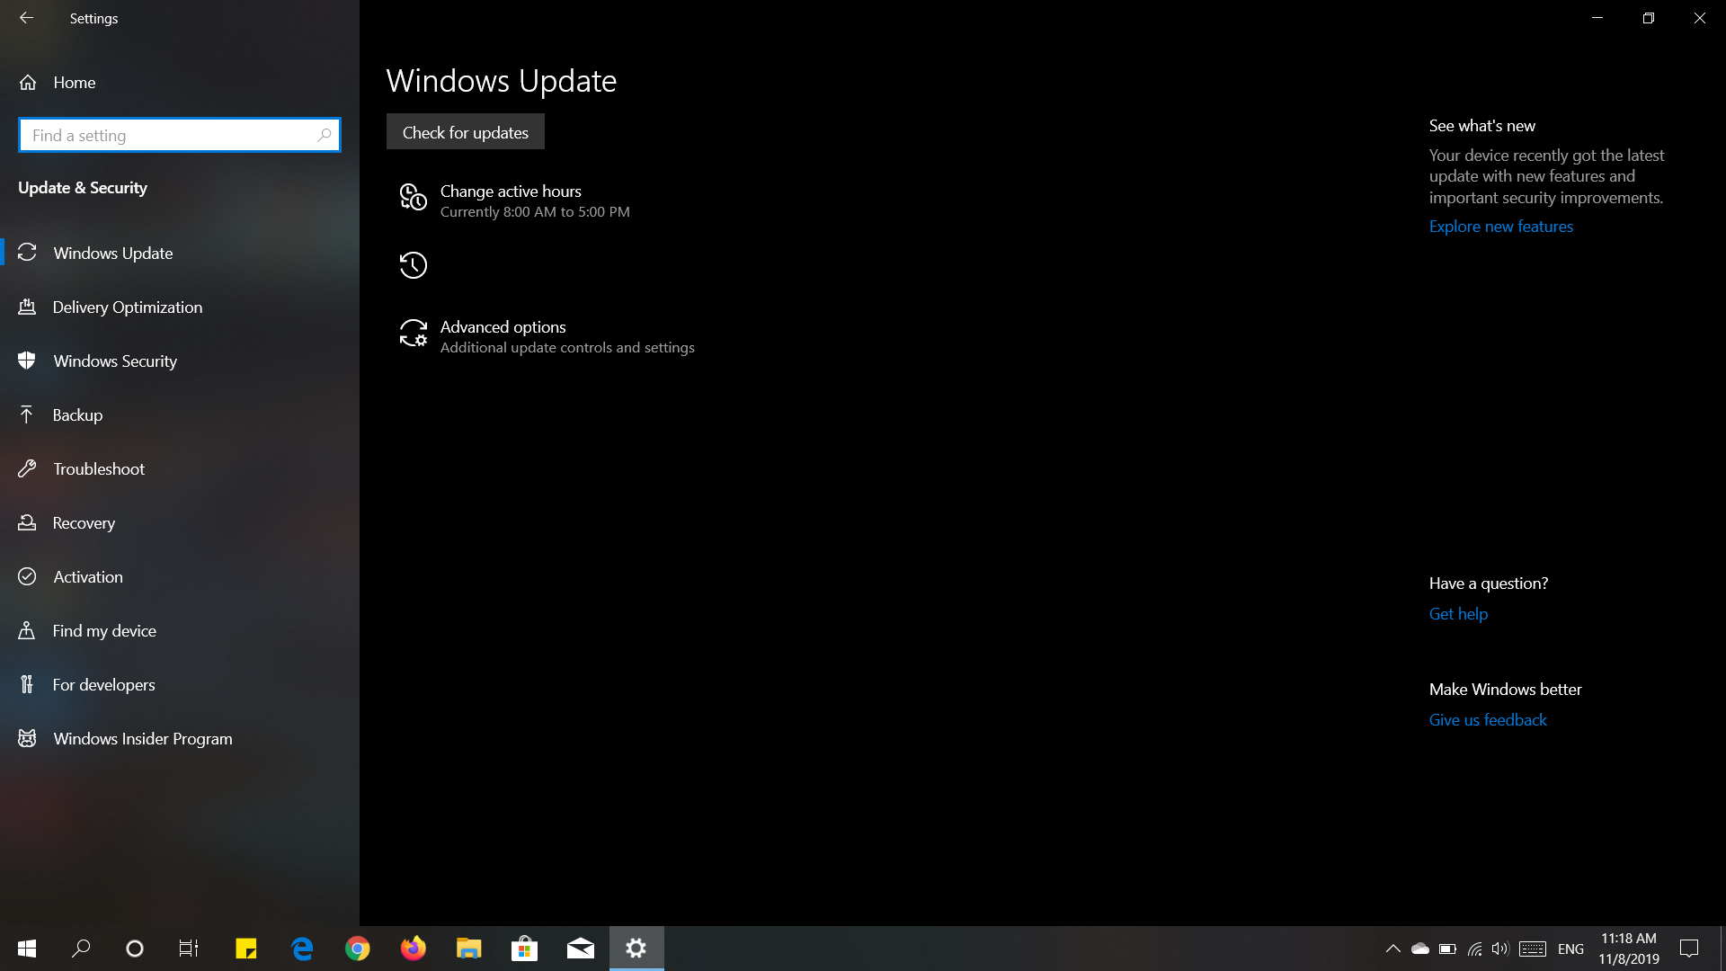Launch Cortana from the taskbar circle
The image size is (1726, 971).
pyautogui.click(x=135, y=949)
